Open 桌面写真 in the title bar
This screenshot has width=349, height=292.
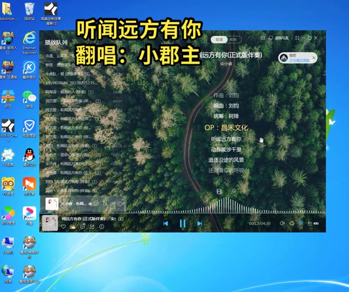tap(279, 38)
